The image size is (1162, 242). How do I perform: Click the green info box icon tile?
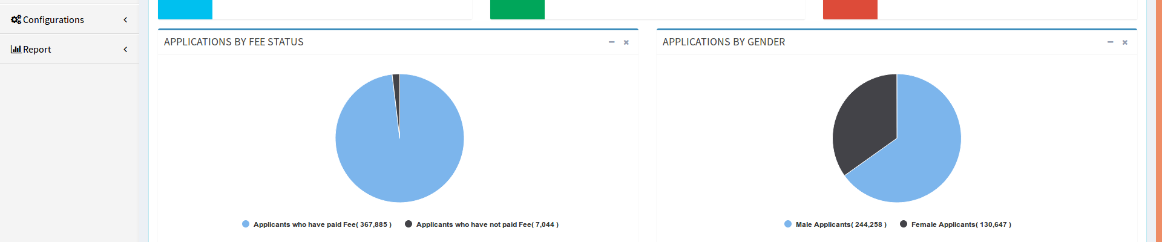(x=517, y=9)
